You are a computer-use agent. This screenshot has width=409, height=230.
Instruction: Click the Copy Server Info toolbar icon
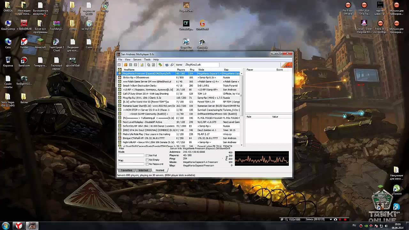149,65
